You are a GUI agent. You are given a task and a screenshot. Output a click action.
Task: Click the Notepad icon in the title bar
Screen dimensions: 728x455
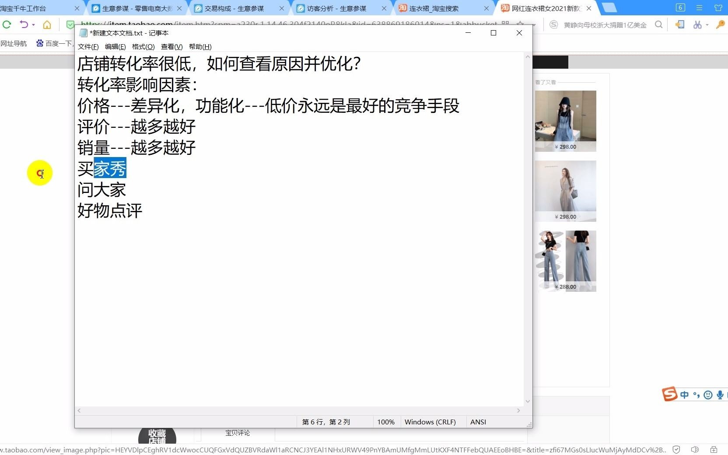pyautogui.click(x=83, y=33)
